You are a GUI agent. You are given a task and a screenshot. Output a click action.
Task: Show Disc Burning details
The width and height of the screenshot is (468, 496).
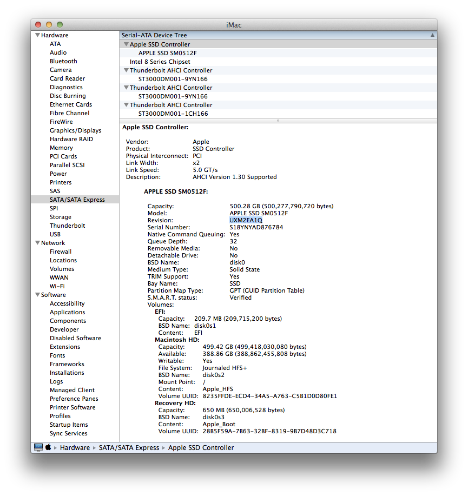pyautogui.click(x=68, y=96)
